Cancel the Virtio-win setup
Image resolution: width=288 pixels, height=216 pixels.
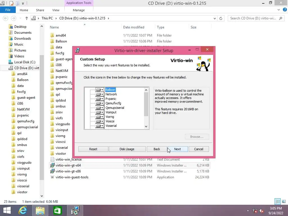[199, 149]
